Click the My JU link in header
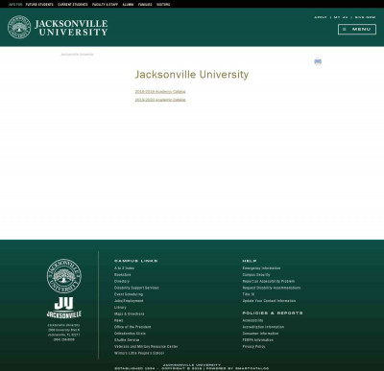384x371 pixels. (x=341, y=17)
